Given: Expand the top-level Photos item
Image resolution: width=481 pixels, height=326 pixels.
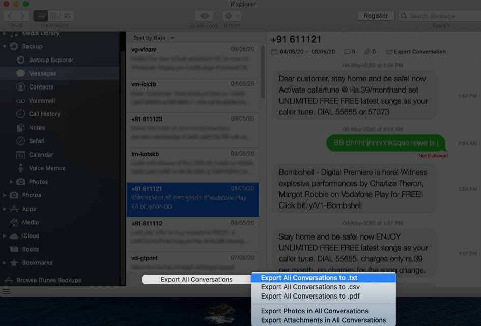Looking at the screenshot, I should 4,195.
